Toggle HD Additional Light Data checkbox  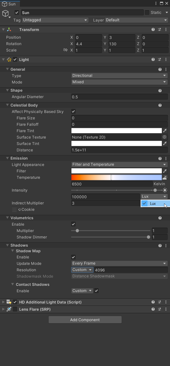pyautogui.click(x=15, y=302)
